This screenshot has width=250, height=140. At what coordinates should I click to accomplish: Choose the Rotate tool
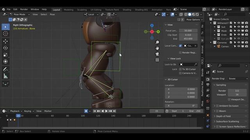tap(5, 48)
